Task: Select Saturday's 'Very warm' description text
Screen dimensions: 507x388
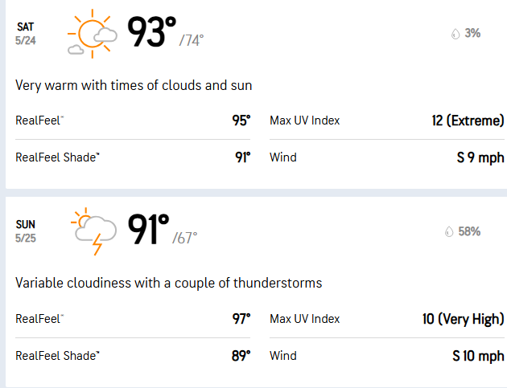Action: (134, 85)
